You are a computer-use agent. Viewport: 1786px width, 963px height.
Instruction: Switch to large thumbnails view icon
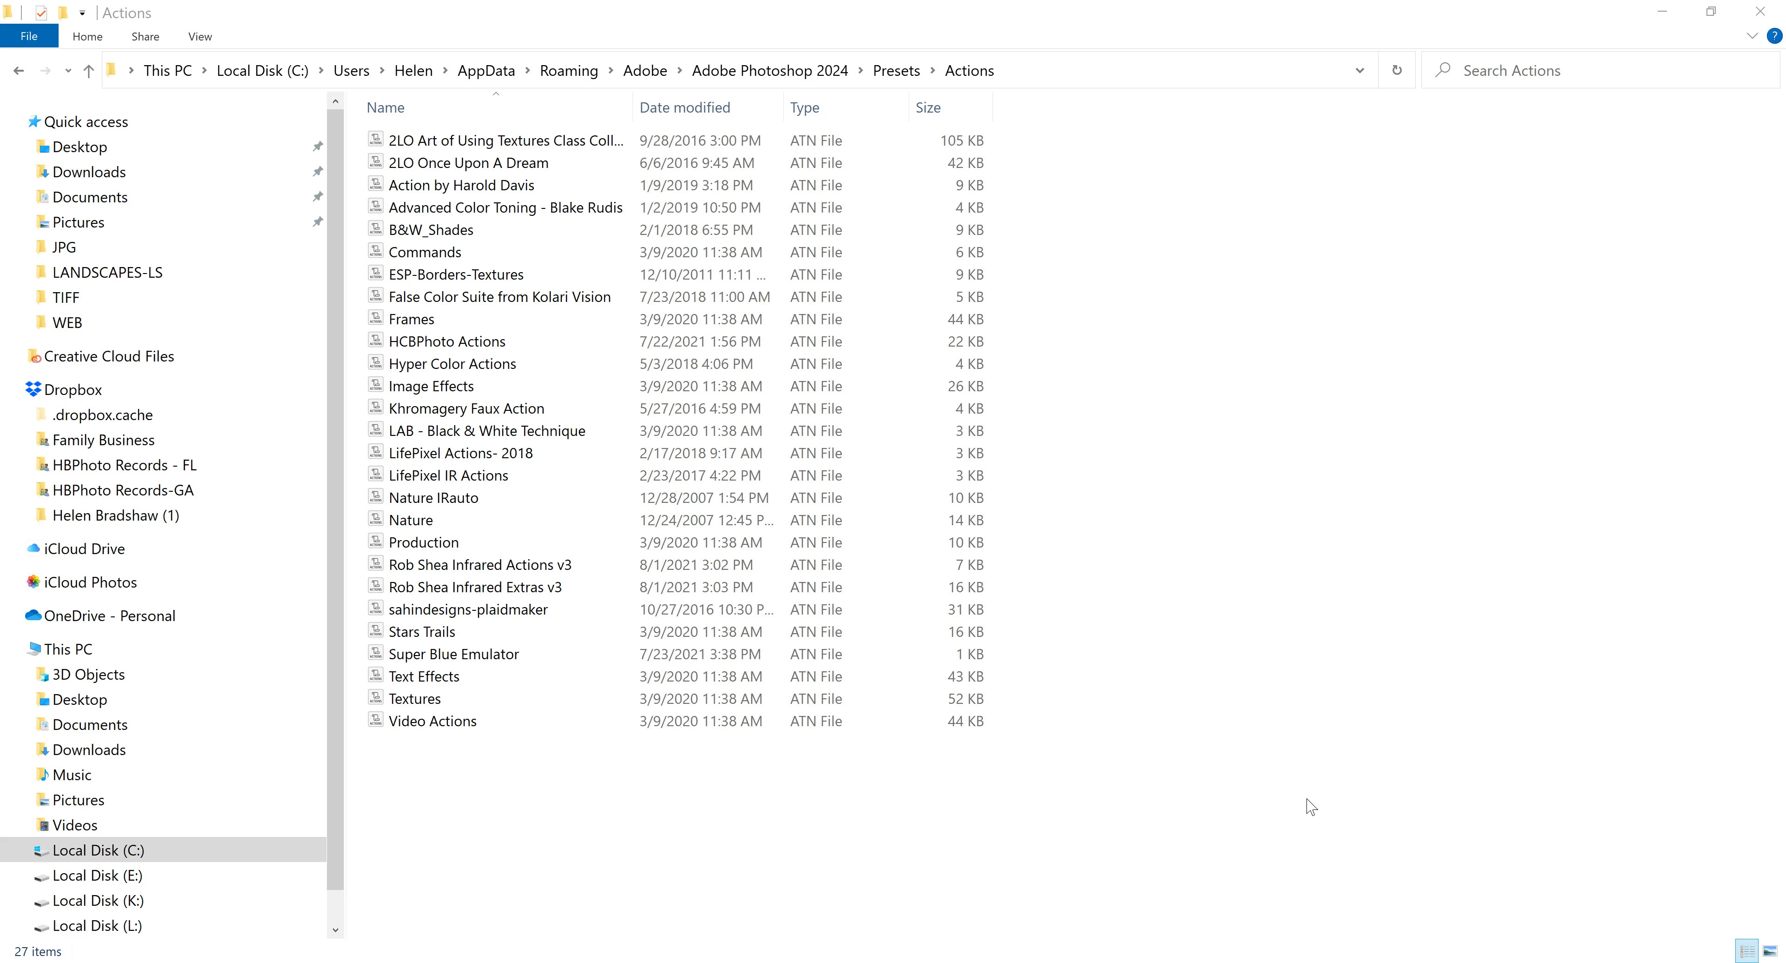click(1770, 950)
